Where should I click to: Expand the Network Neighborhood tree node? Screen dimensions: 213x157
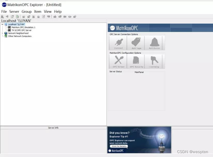pyautogui.click(x=2, y=33)
